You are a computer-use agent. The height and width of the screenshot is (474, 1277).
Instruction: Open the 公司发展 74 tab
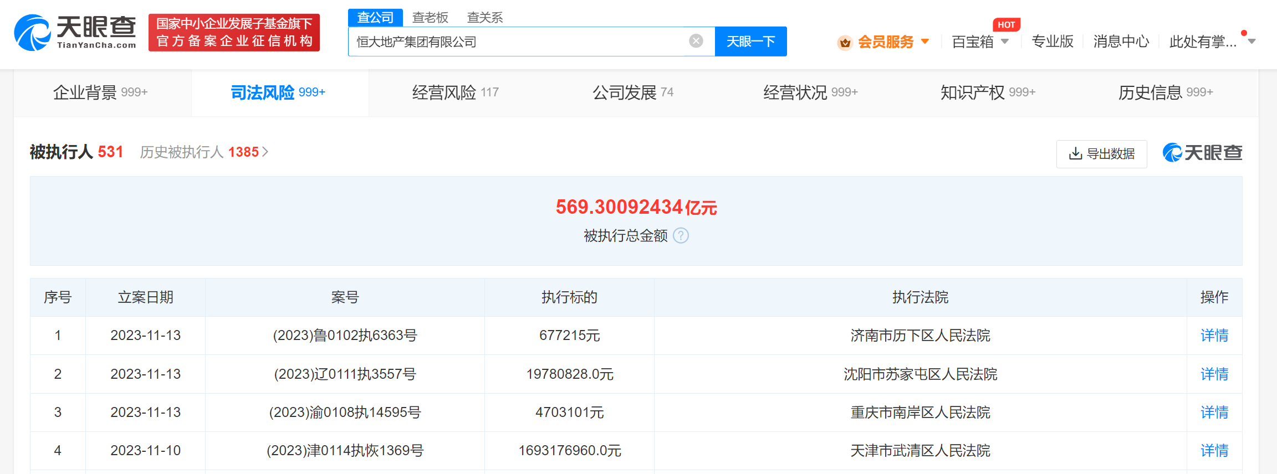click(633, 92)
